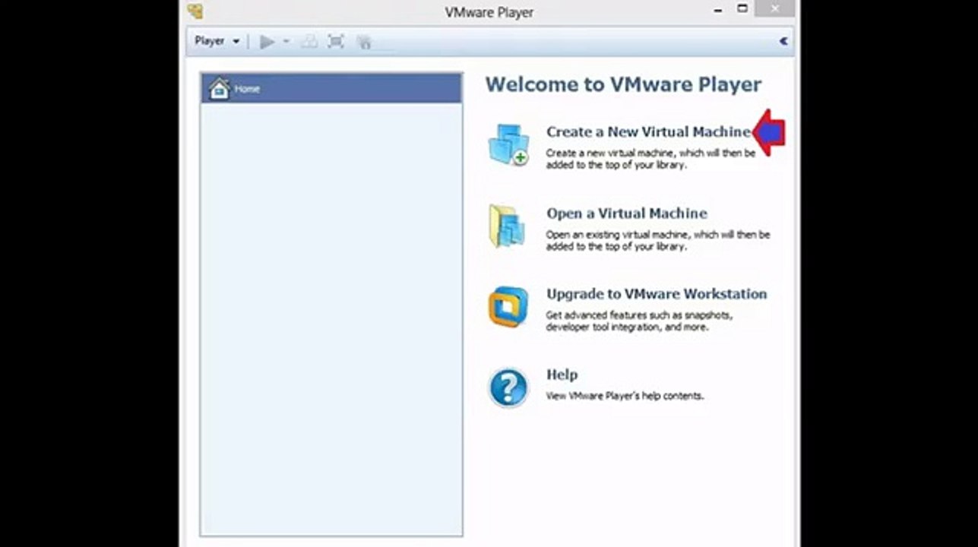Viewport: 978px width, 547px height.
Task: Click the Help question mark icon
Action: click(x=508, y=387)
